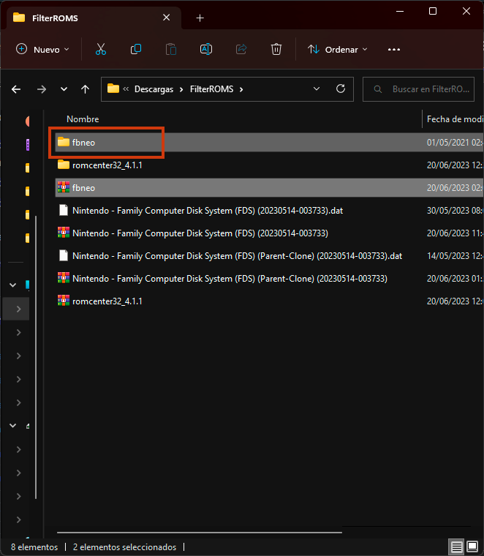Go up one folder level arrow
Screen dimensions: 484x556
coord(85,89)
